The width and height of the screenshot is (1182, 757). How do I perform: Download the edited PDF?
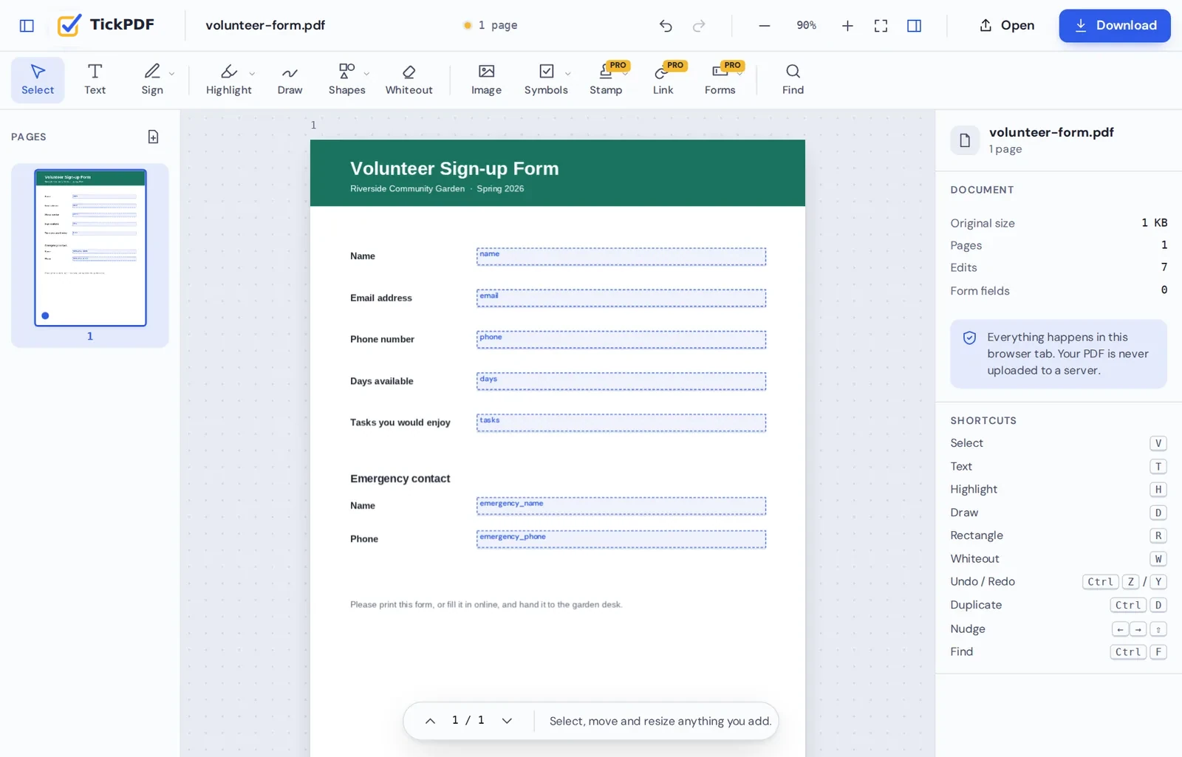point(1115,26)
